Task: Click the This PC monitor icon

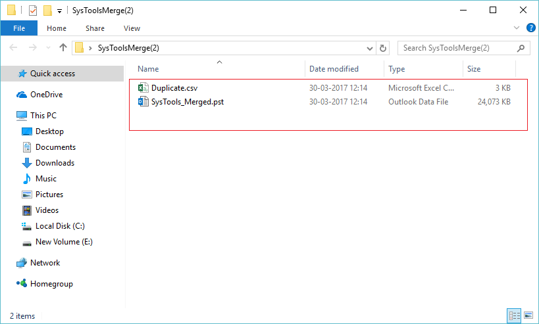Action: pyautogui.click(x=22, y=116)
